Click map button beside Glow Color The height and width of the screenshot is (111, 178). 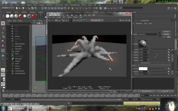point(169,69)
